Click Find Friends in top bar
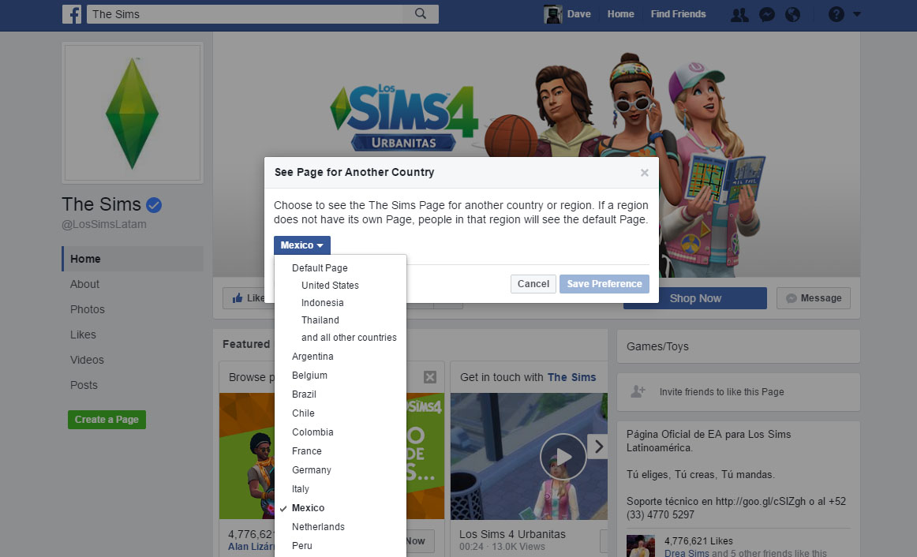 coord(679,14)
